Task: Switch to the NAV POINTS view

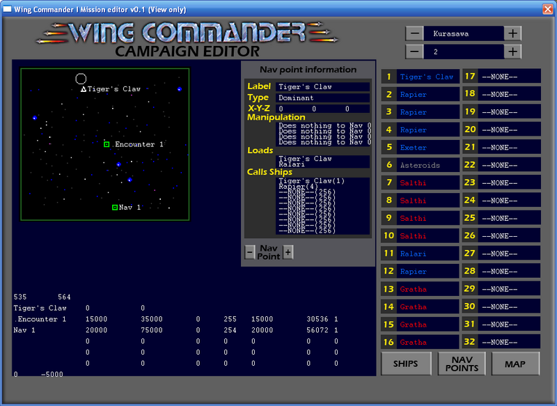Action: pos(461,363)
